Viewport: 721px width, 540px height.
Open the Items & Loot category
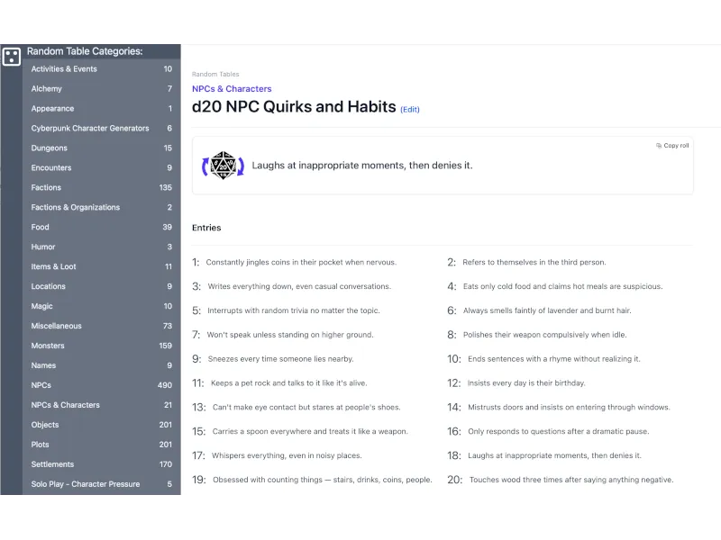coord(54,267)
